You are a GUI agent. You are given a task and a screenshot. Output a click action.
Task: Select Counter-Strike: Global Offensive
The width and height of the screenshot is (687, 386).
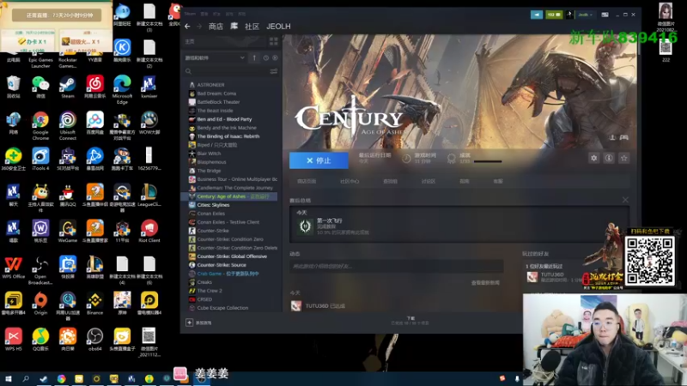[232, 256]
